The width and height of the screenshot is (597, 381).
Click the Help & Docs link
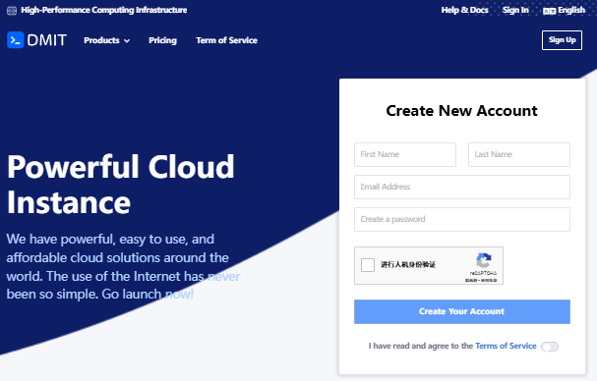point(464,10)
